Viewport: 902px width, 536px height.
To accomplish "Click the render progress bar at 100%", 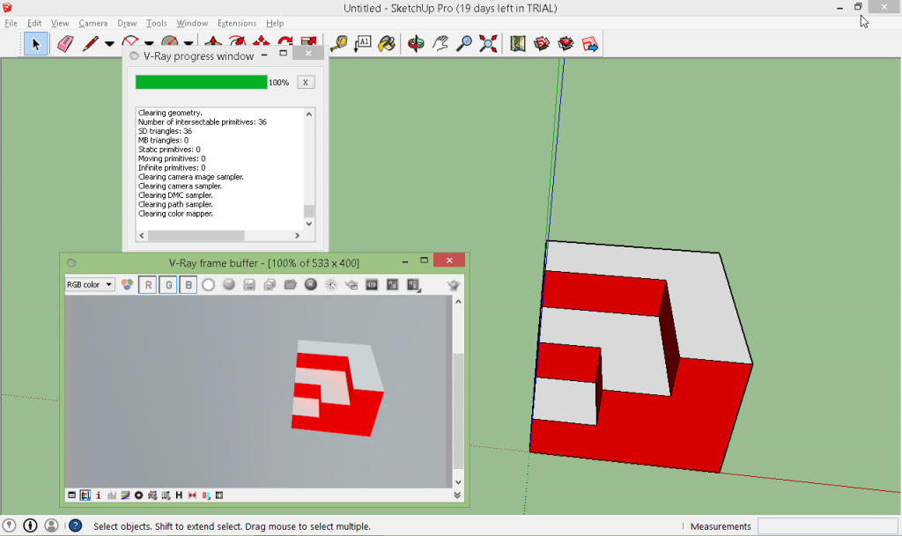I will point(203,82).
